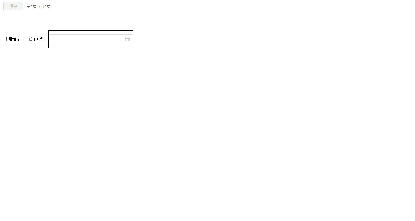Image resolution: width=415 pixels, height=221 pixels.
Task: Place the cursor at the input field's left side
Action: coord(53,39)
